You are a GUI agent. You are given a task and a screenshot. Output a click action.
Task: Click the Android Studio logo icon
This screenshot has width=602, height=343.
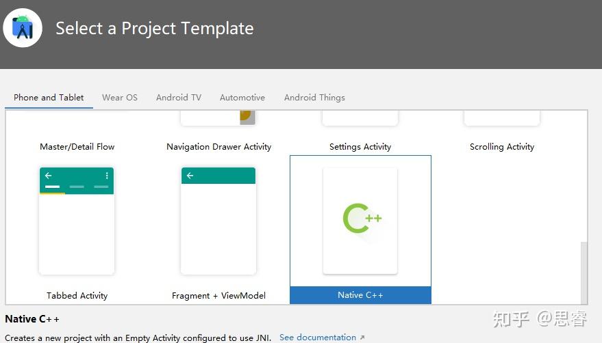[23, 28]
